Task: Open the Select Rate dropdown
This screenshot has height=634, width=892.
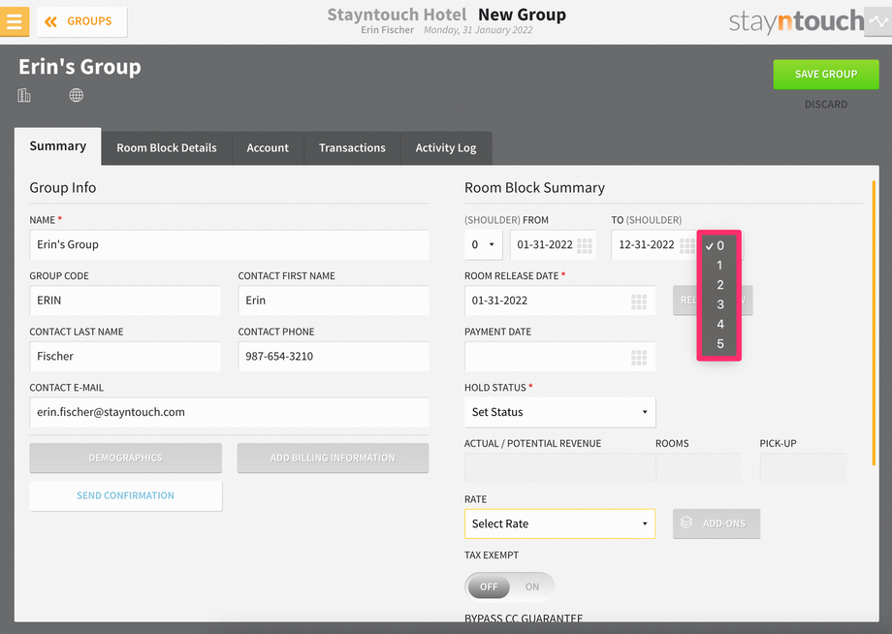Action: (x=559, y=523)
